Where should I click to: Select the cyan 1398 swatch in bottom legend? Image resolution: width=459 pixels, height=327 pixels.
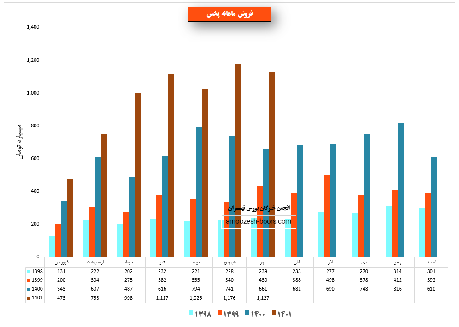(191, 314)
